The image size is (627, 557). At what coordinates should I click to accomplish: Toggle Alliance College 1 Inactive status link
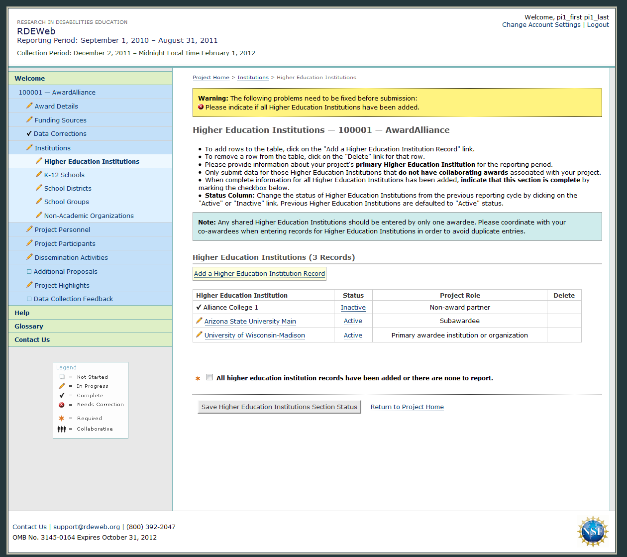point(353,308)
